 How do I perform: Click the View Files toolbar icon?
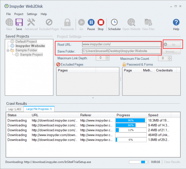148,22
